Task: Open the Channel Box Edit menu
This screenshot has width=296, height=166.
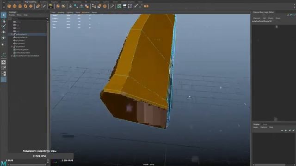Action: click(x=264, y=18)
